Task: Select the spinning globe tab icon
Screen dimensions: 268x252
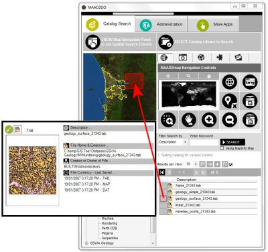Action: tap(201, 58)
